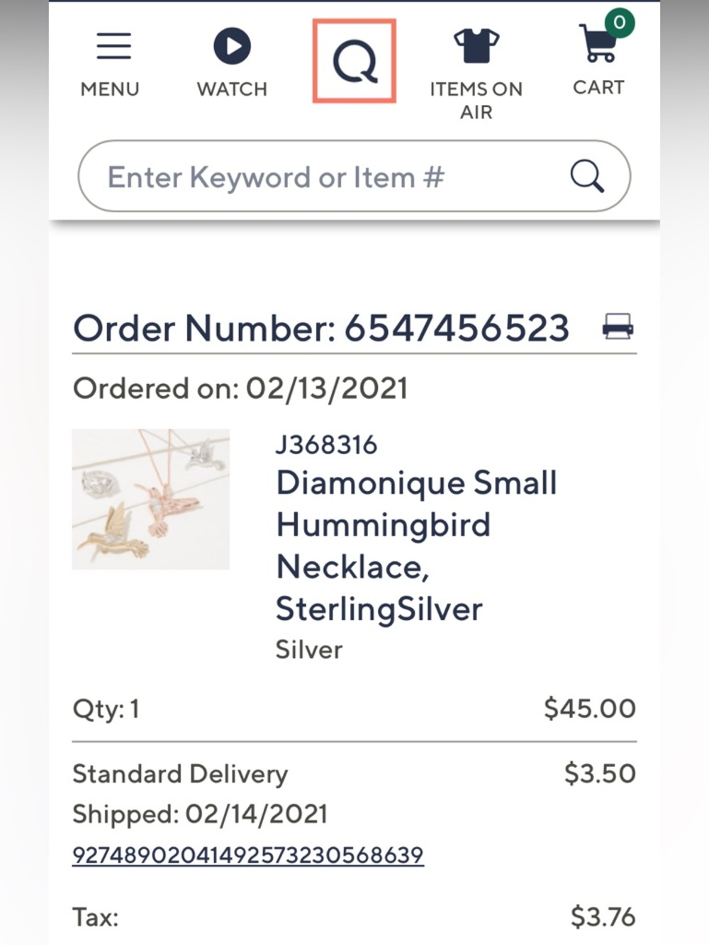Go to the QVC Q logo home
Image resolution: width=709 pixels, height=945 pixels.
coord(354,61)
